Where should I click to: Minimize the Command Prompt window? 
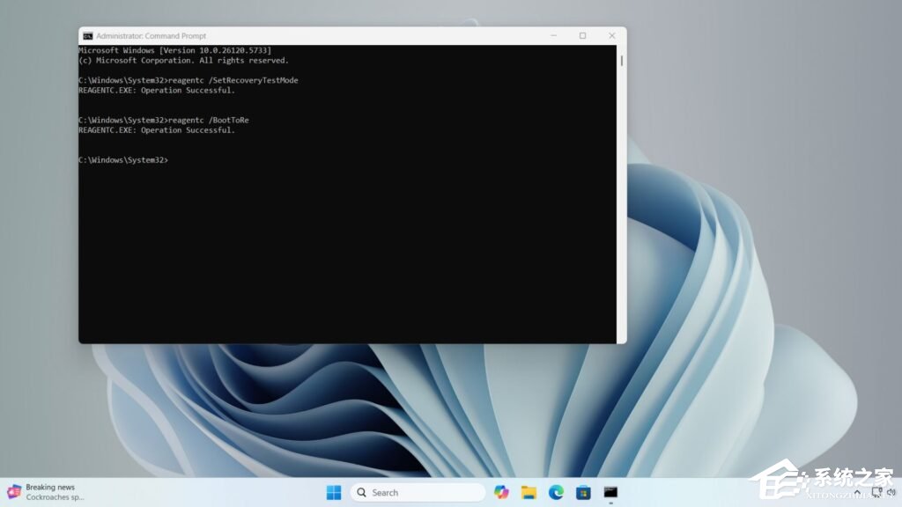pos(553,36)
